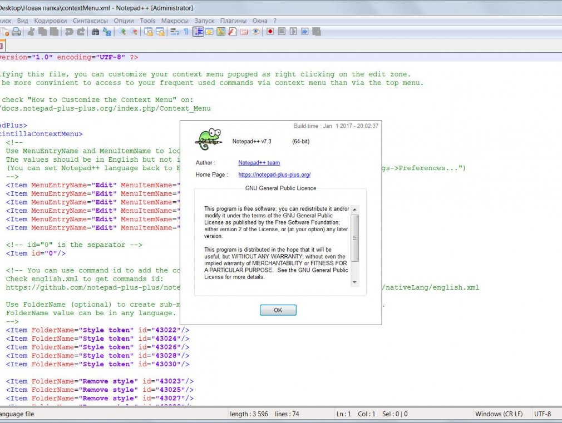Viewport: 562px width, 423px height.
Task: Open the User Defined Language icon
Action: 209,32
